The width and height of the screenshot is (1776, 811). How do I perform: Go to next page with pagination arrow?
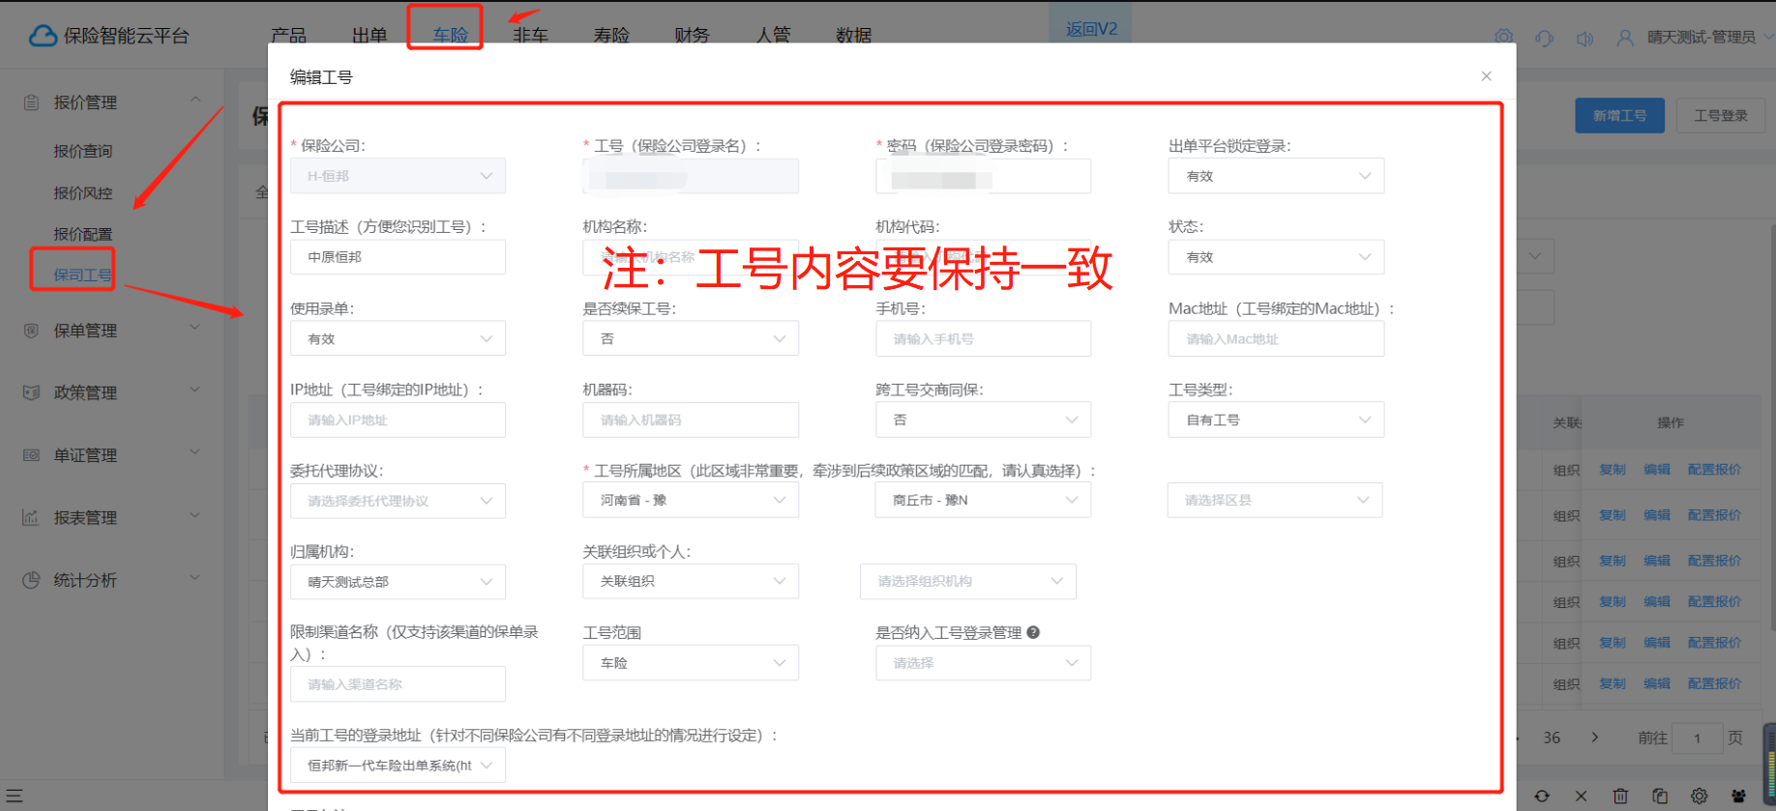1595,738
